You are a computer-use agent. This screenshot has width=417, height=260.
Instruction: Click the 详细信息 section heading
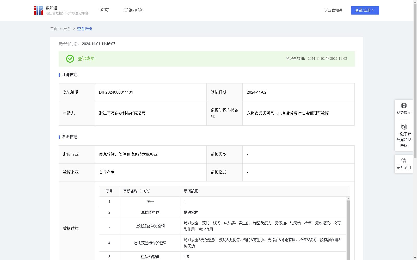click(x=70, y=137)
